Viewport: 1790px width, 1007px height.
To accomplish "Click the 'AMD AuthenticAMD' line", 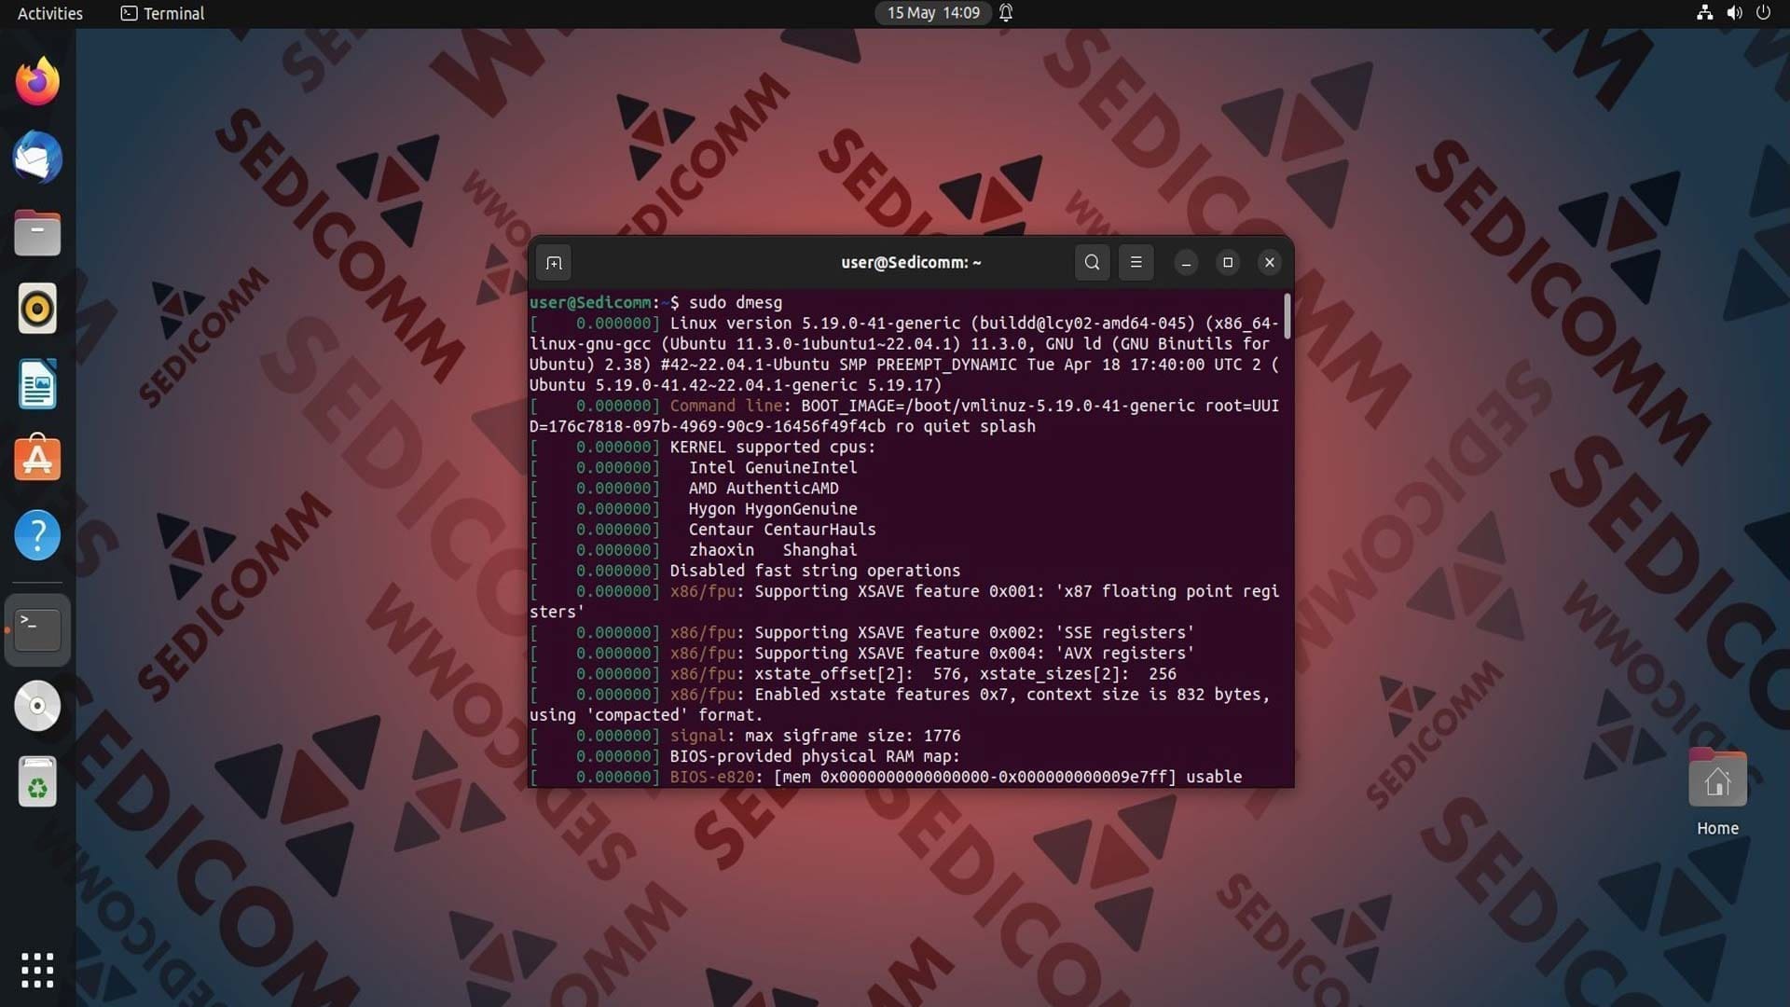I will point(764,488).
